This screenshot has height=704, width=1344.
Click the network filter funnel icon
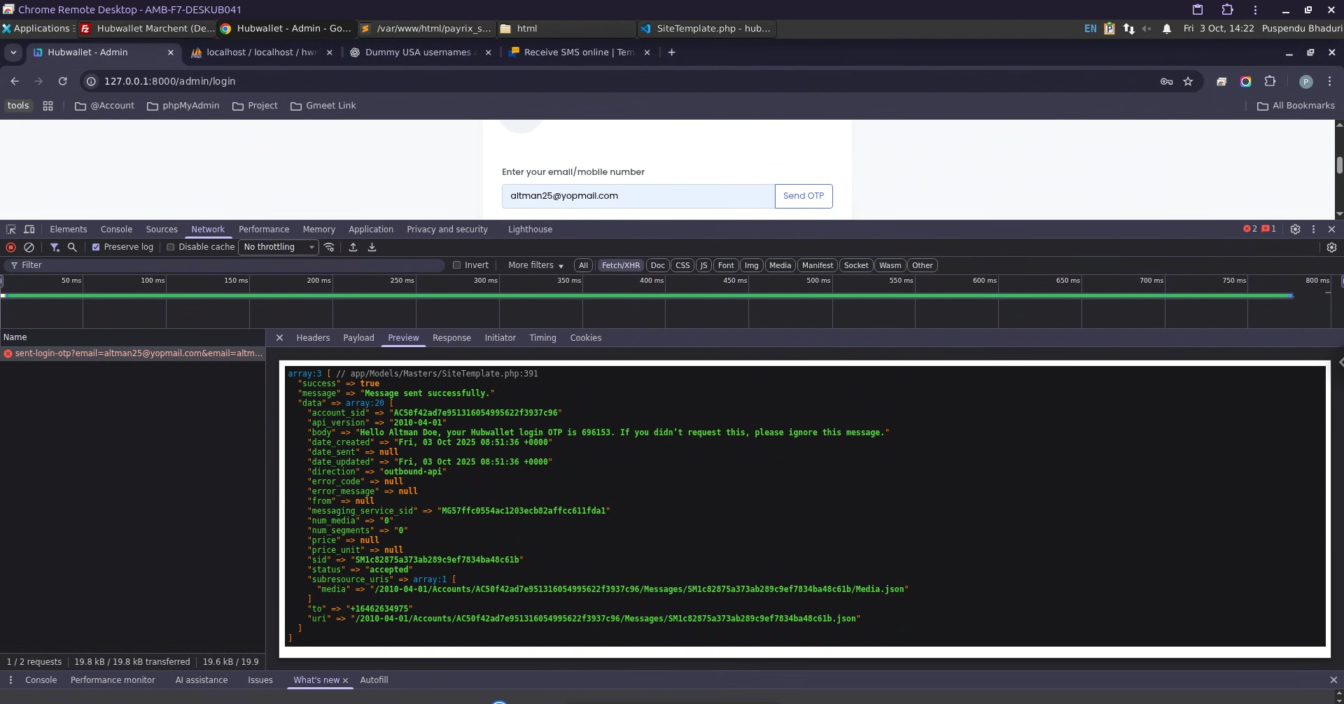click(55, 247)
